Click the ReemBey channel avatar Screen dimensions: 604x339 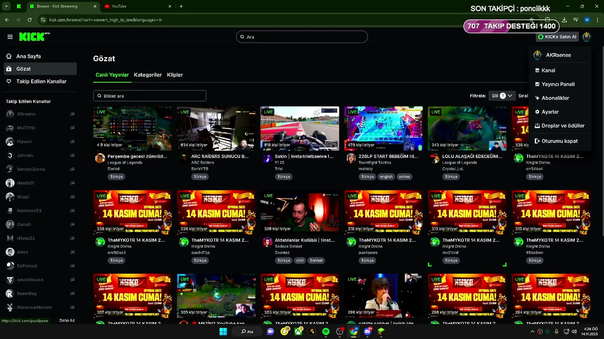coord(9,293)
